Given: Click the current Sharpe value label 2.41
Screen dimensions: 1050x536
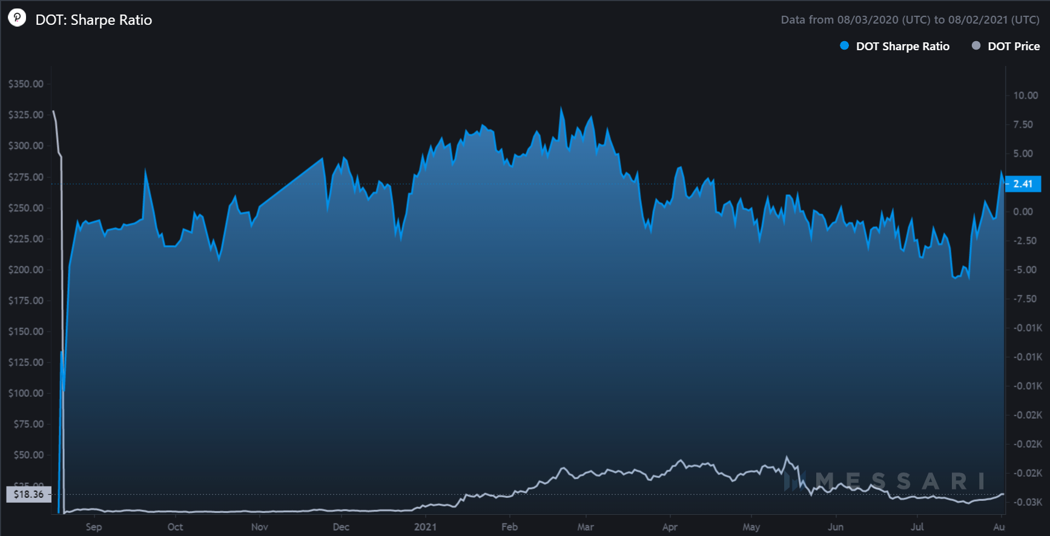Looking at the screenshot, I should click(1023, 184).
